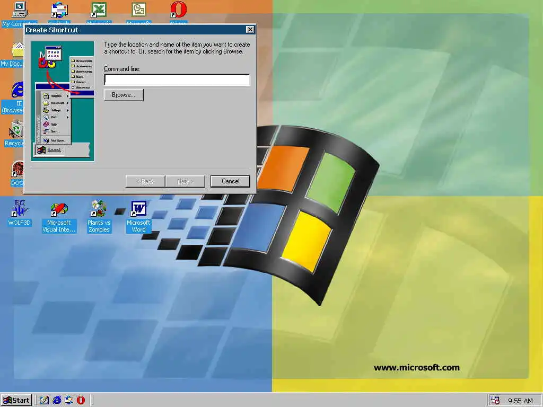Launch Internet Explorer from quick launch bar

(57, 401)
